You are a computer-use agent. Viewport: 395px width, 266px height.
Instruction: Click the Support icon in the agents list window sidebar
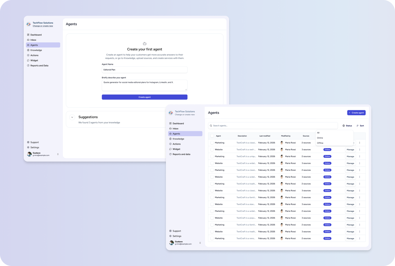pos(170,231)
